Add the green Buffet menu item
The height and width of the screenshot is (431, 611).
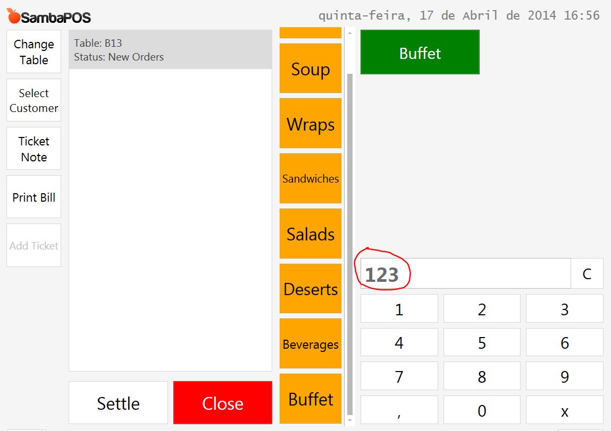tap(420, 52)
